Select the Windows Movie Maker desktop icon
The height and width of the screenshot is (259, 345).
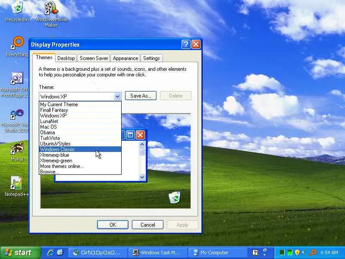[51, 14]
